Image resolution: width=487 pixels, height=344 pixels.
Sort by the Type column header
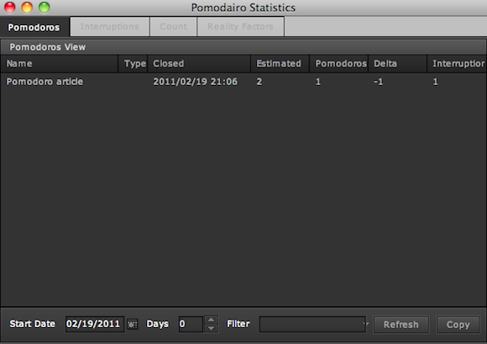pyautogui.click(x=133, y=64)
